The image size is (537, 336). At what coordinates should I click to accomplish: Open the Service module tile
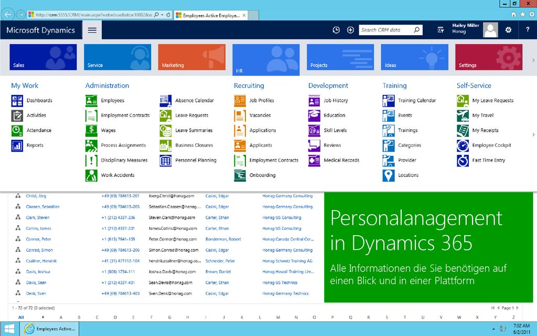[x=117, y=57]
